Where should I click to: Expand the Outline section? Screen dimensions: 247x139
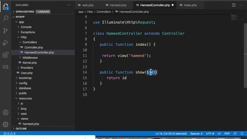(x=21, y=129)
